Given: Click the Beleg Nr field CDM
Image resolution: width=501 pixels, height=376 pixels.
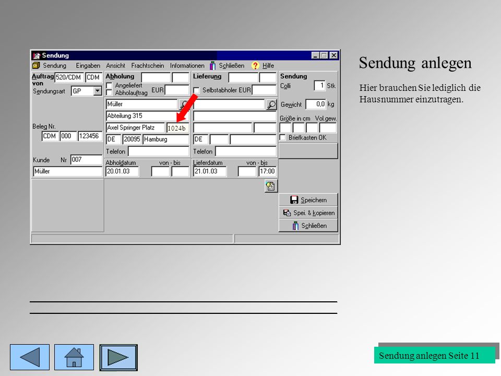Looking at the screenshot, I should click(50, 136).
